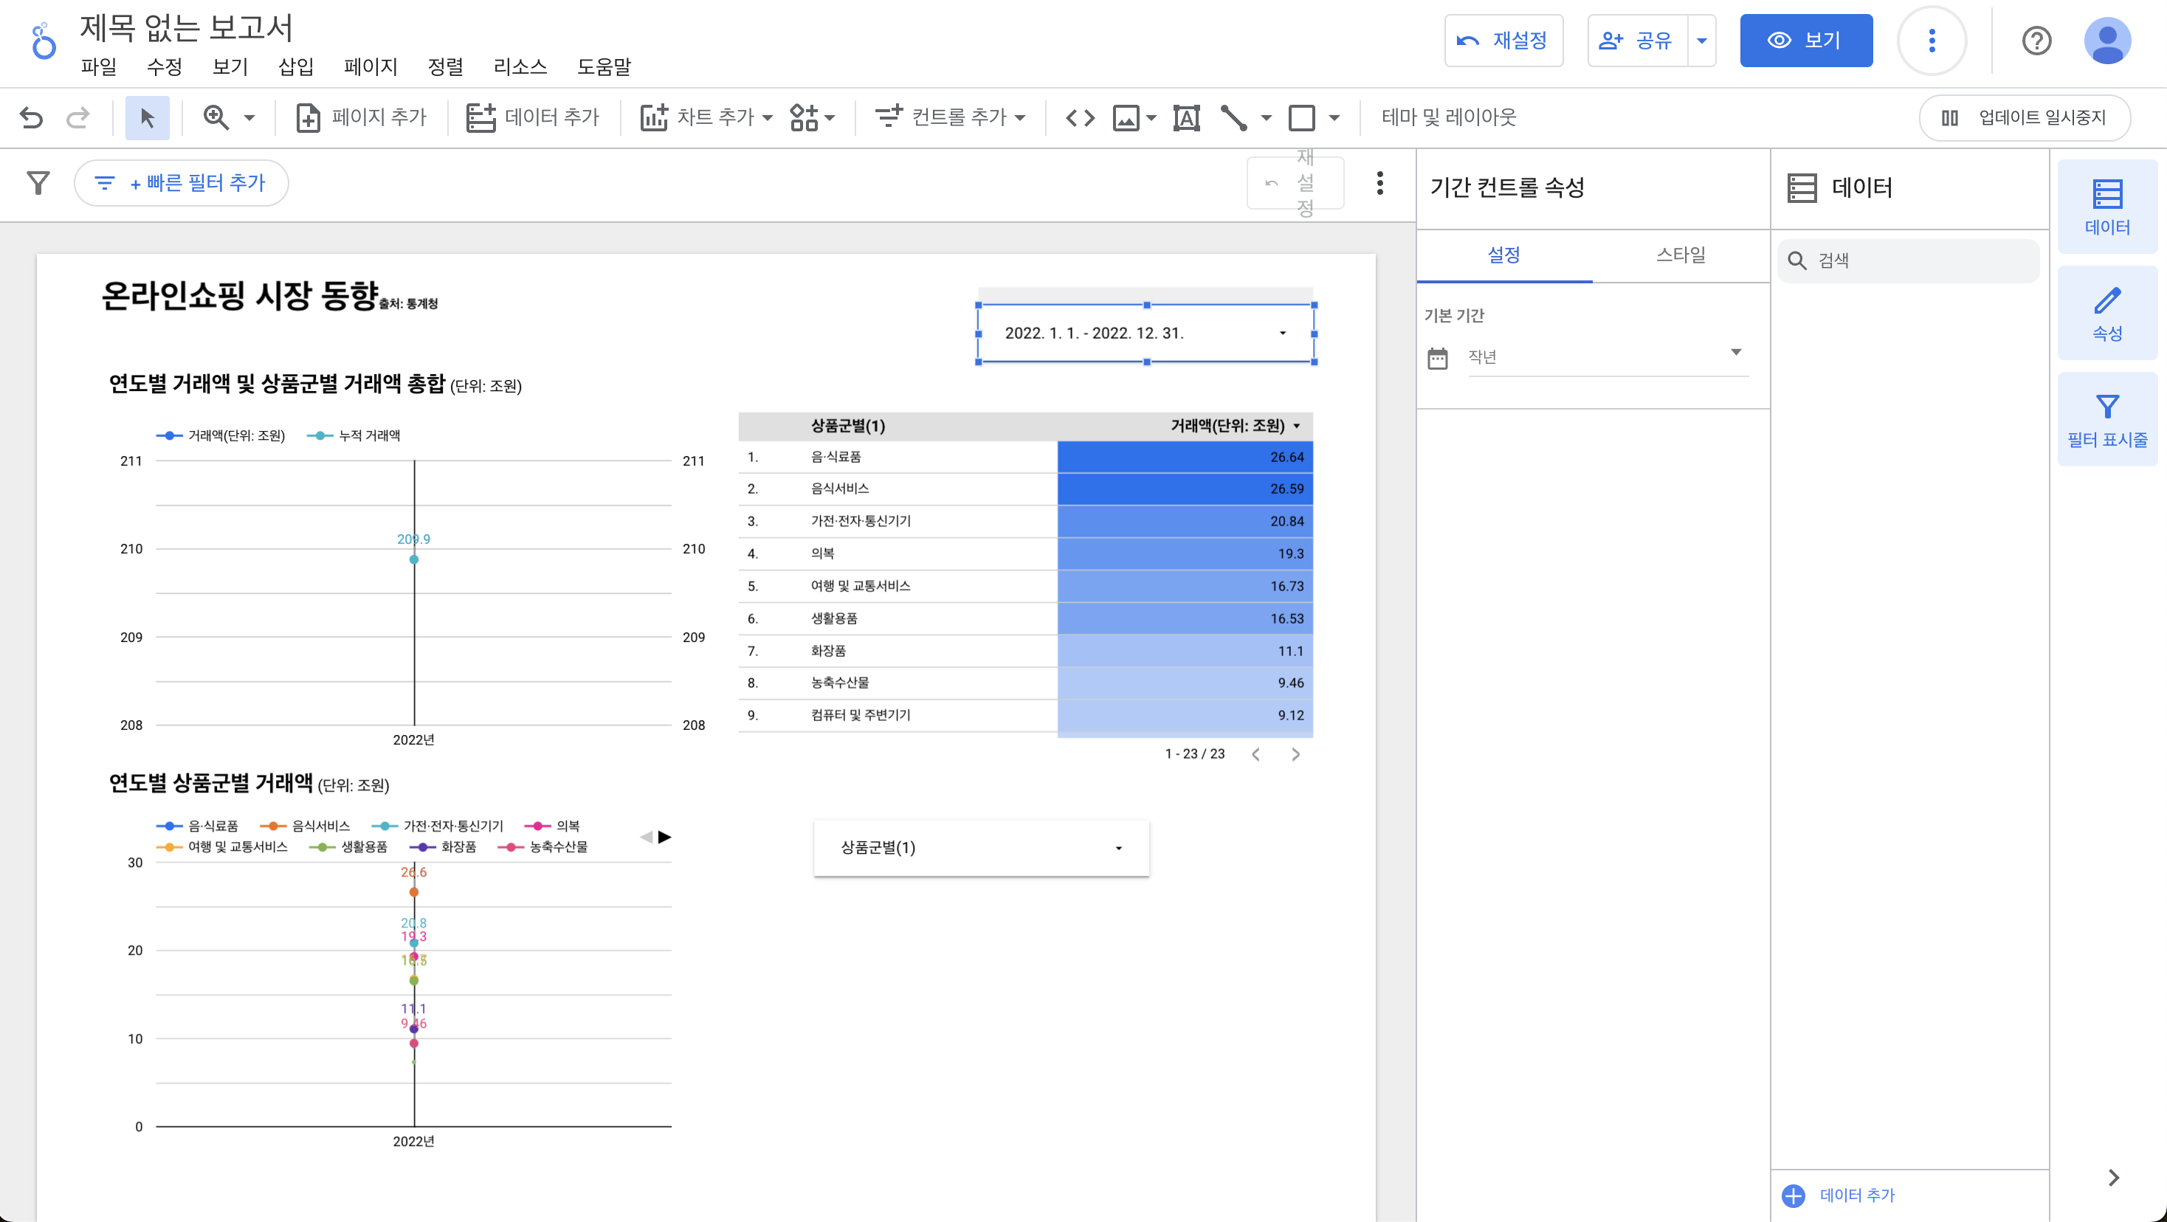This screenshot has height=1222, width=2167.
Task: Select the pointer selection mode tool
Action: [147, 117]
